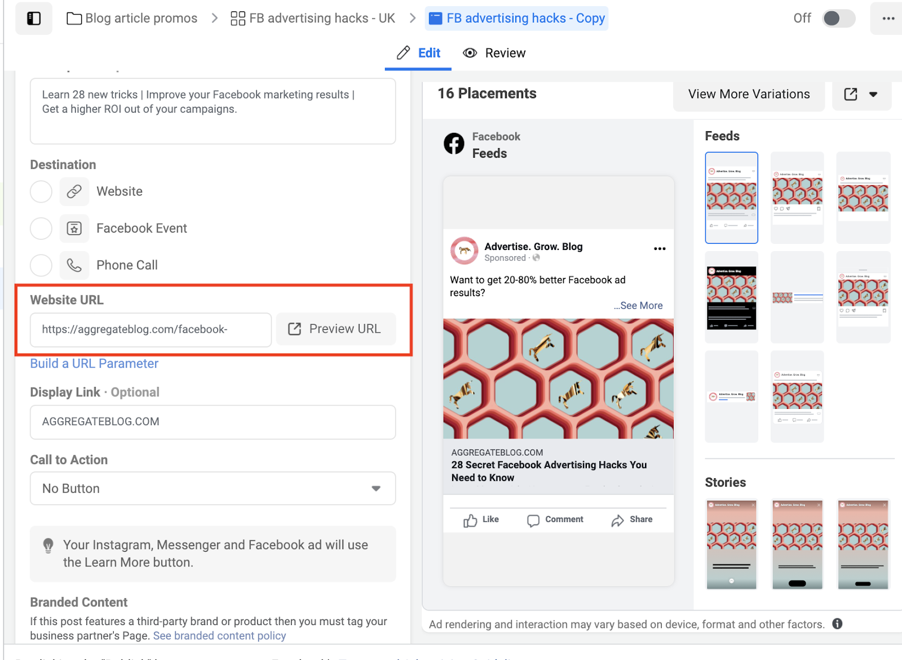Viewport: 902px width, 660px height.
Task: Open the Call to Action dropdown
Action: (213, 488)
